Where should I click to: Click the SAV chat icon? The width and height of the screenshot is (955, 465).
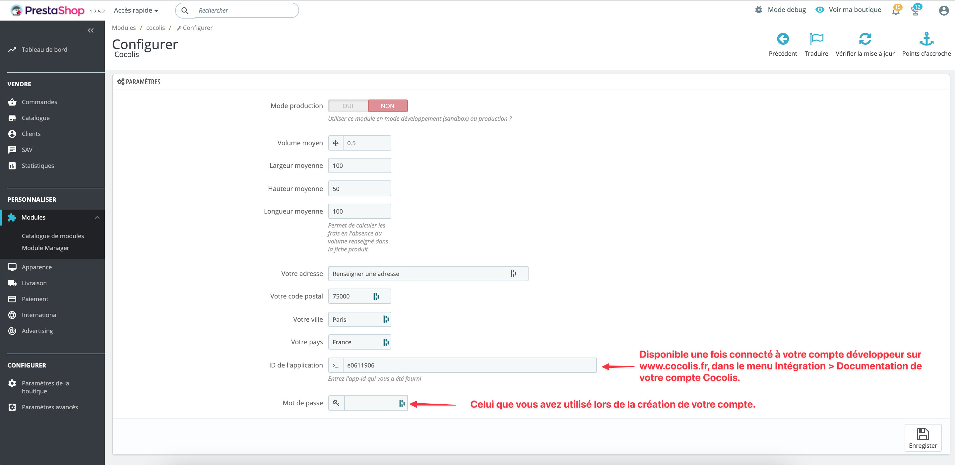[12, 150]
